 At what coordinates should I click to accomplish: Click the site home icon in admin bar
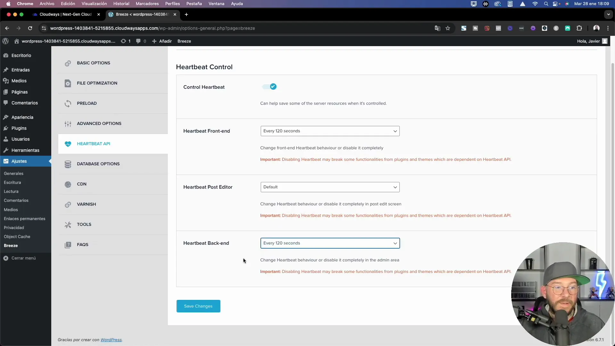click(x=17, y=41)
